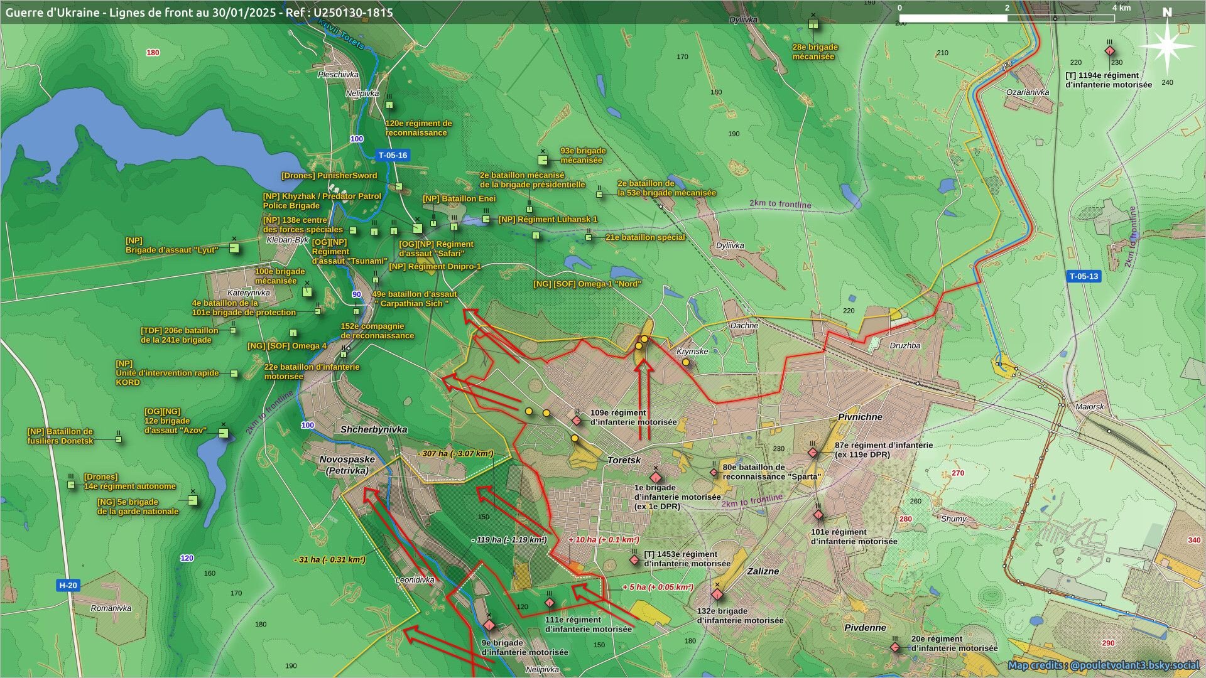
Task: Select the 21e bataillon spécial marker
Action: (589, 237)
